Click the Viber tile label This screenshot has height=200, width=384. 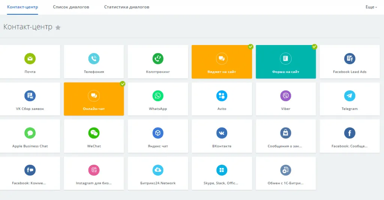click(285, 109)
